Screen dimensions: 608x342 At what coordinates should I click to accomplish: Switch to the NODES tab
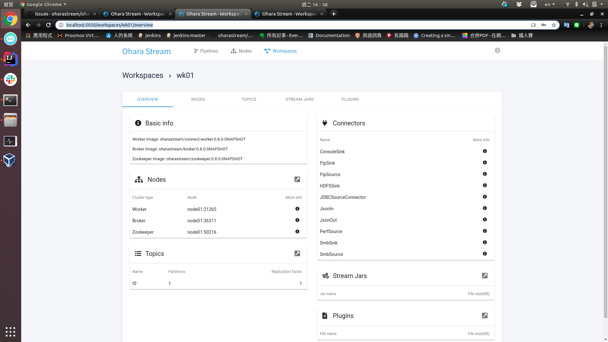[198, 99]
